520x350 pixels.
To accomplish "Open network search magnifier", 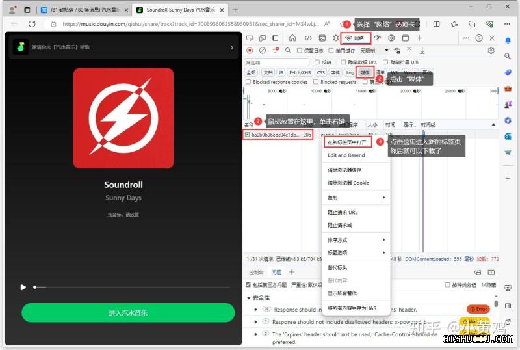I will [288, 51].
